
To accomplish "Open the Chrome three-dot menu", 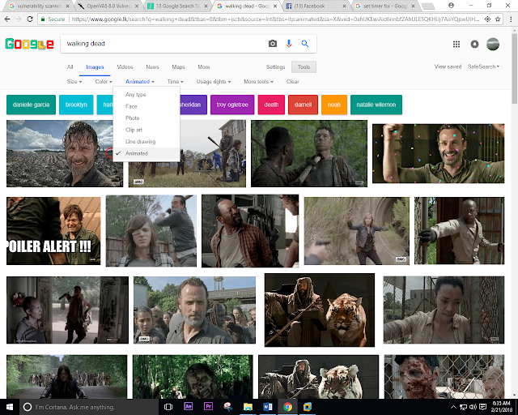I will [x=511, y=19].
